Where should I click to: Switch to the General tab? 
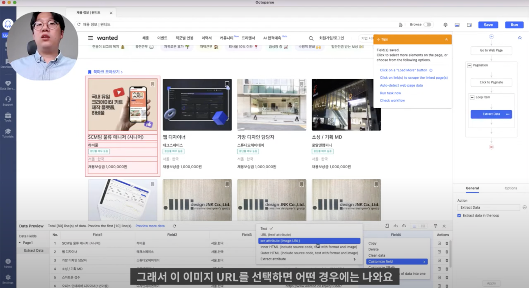pyautogui.click(x=472, y=188)
